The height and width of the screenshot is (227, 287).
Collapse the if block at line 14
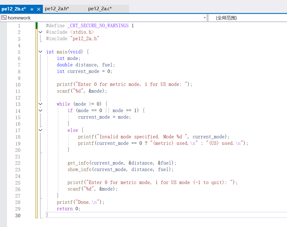click(41, 111)
